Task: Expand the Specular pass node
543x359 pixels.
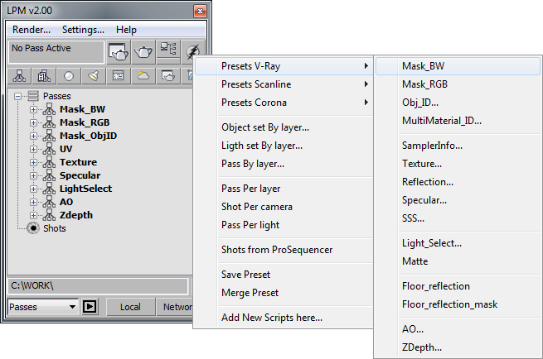Action: 33,175
